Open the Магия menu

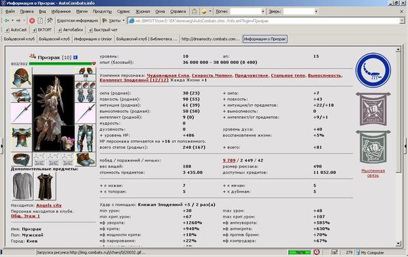[x=82, y=12]
